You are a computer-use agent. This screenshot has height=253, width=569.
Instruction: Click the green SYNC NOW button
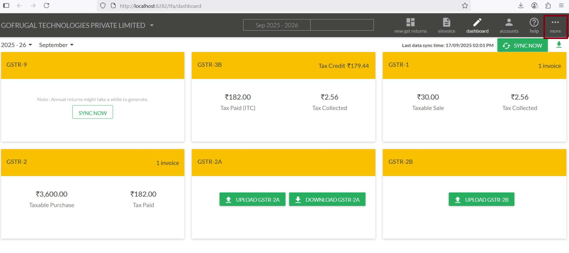pyautogui.click(x=522, y=46)
